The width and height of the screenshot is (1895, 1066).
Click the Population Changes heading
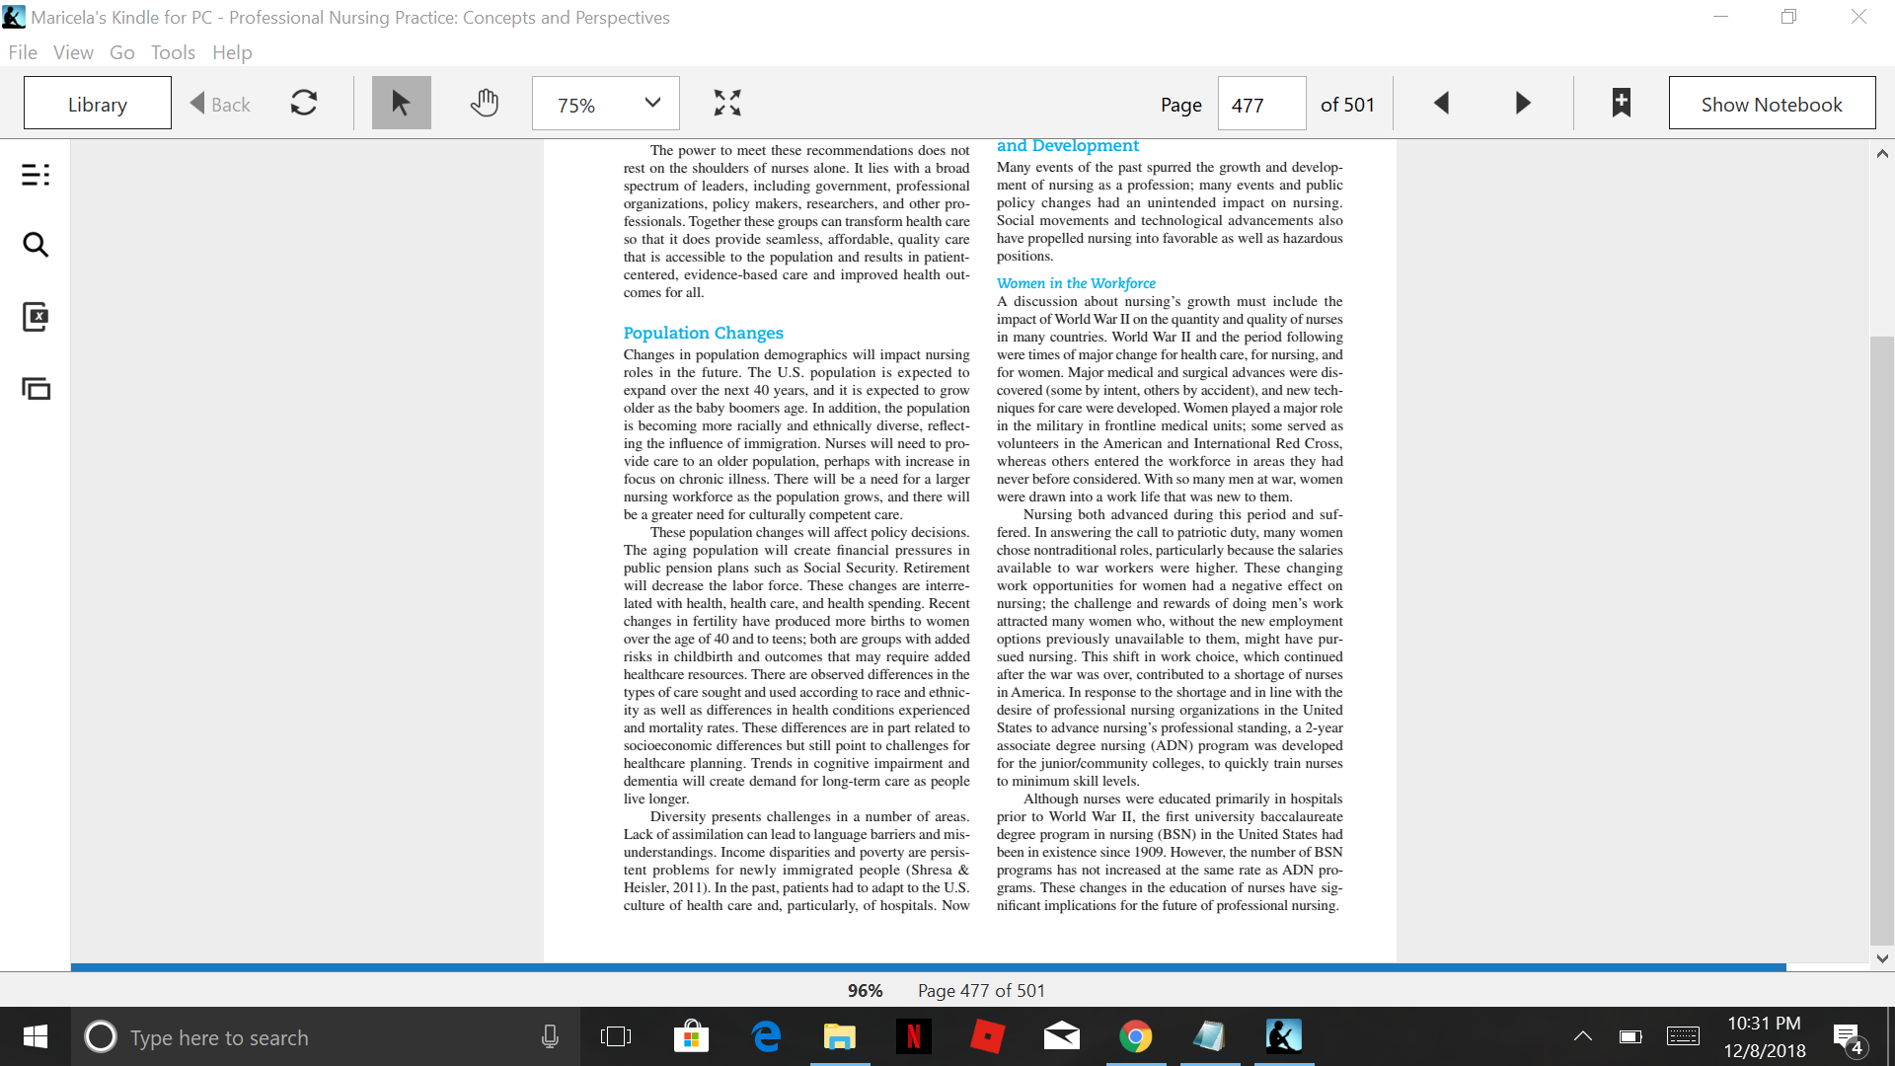coord(703,333)
